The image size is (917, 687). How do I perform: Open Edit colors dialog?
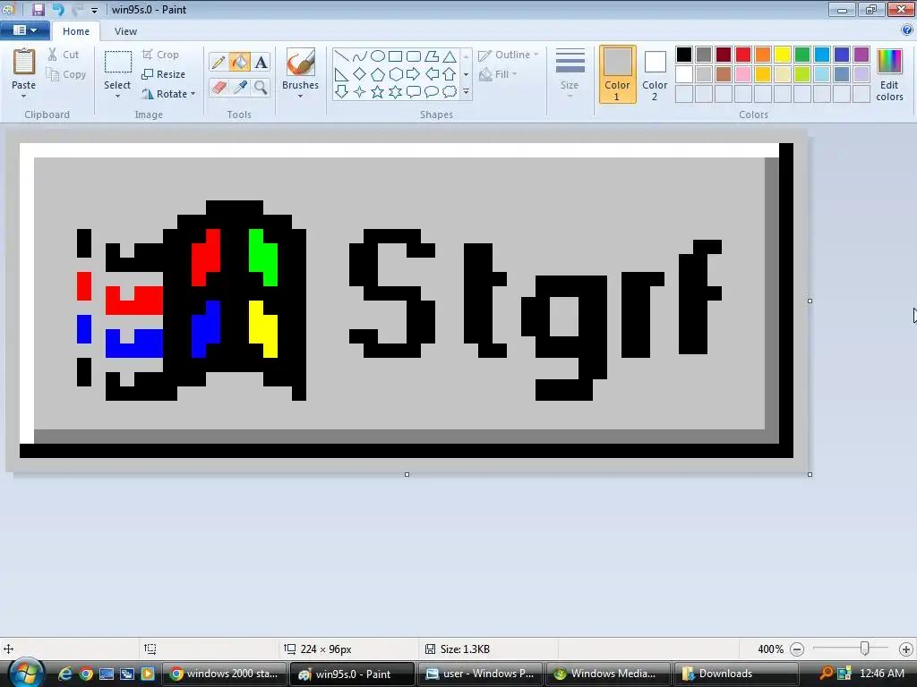coord(889,75)
